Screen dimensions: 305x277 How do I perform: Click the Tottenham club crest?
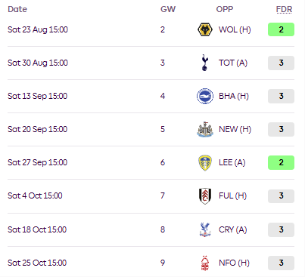(205, 63)
